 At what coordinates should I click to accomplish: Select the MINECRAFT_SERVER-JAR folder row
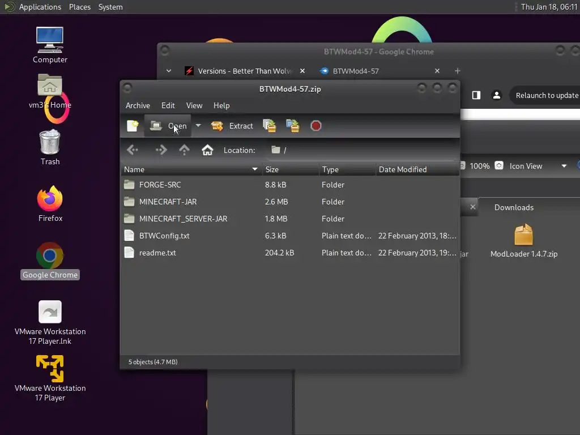[x=290, y=219]
